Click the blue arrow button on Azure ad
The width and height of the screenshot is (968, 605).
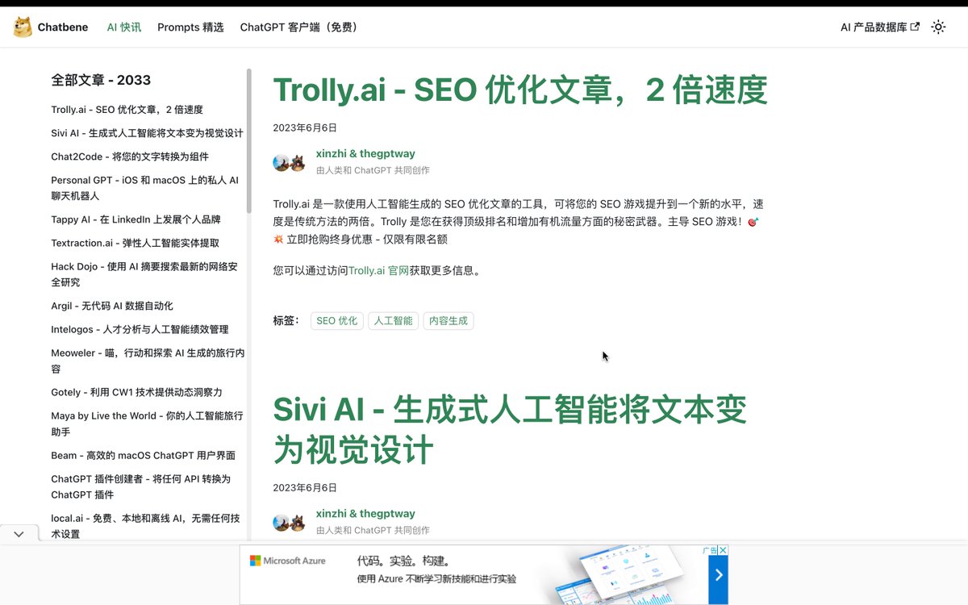point(718,574)
